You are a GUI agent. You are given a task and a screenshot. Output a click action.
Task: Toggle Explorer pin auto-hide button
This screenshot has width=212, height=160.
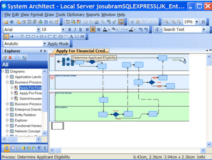pyautogui.click(x=41, y=51)
